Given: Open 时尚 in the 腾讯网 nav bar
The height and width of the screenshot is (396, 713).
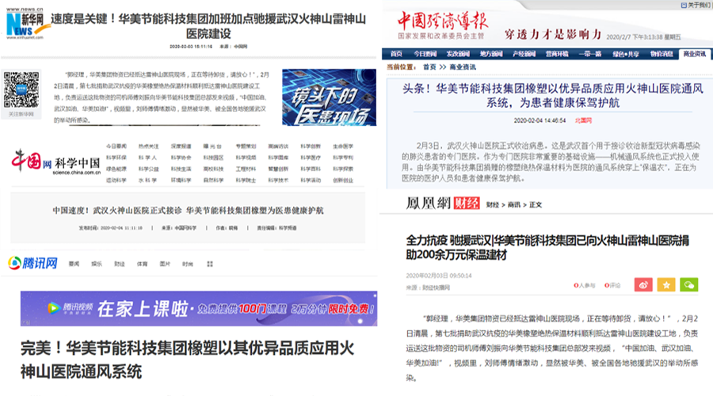Looking at the screenshot, I should pos(187,265).
